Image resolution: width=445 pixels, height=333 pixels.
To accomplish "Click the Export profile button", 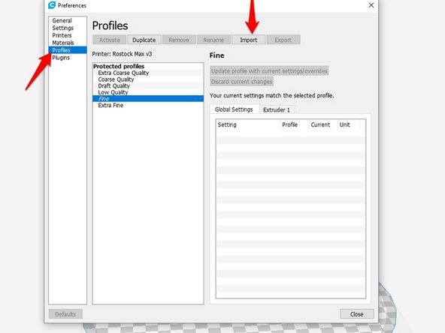I will pos(283,40).
